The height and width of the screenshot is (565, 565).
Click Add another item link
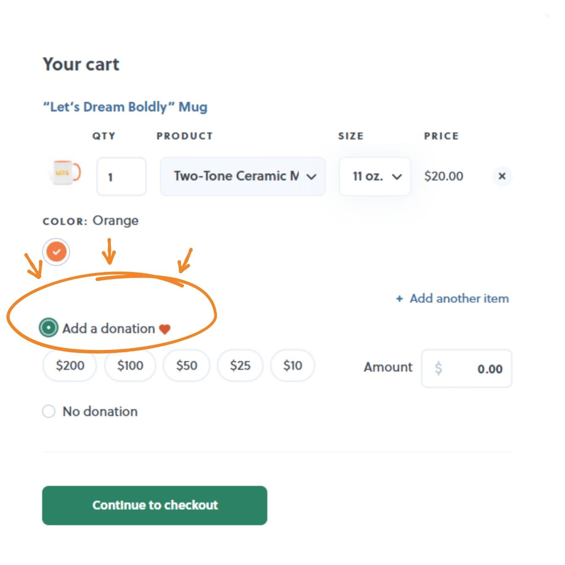point(459,299)
